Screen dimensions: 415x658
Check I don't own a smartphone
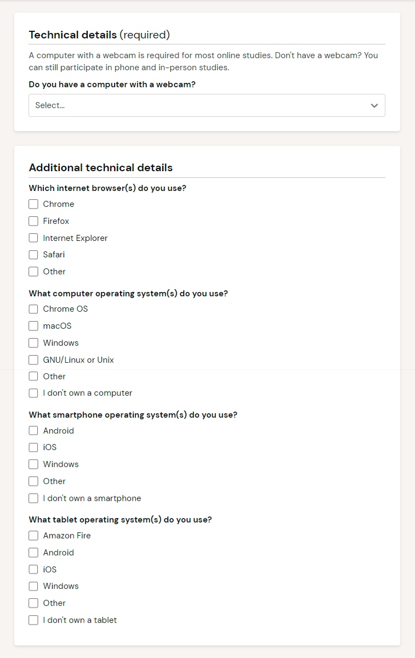33,498
